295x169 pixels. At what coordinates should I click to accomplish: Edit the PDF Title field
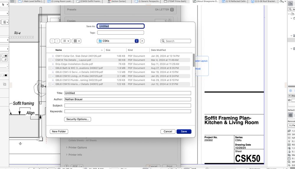point(128,93)
